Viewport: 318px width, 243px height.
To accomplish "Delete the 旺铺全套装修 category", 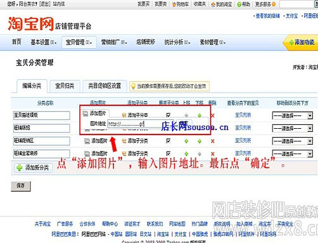I will coord(213,154).
